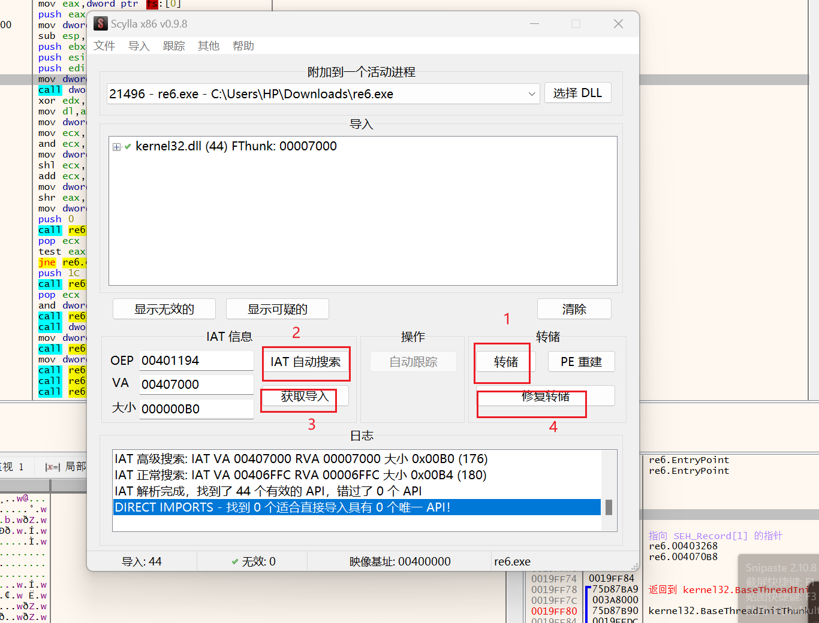The image size is (819, 623).
Task: Open the 跟踪 menu
Action: [x=174, y=46]
